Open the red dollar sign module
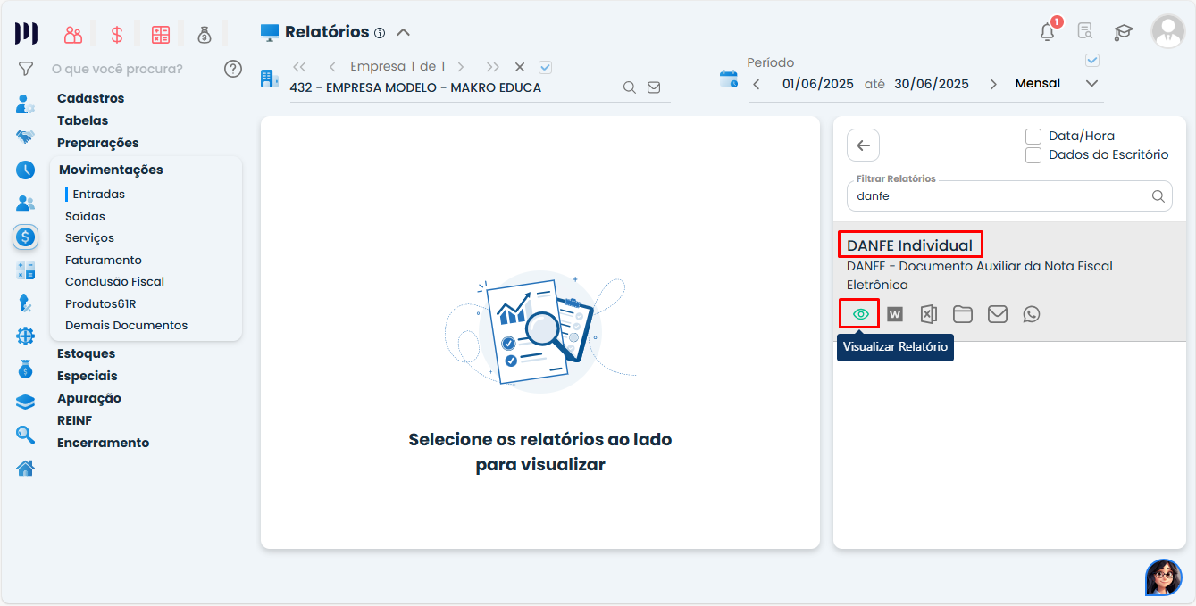 coord(117,35)
